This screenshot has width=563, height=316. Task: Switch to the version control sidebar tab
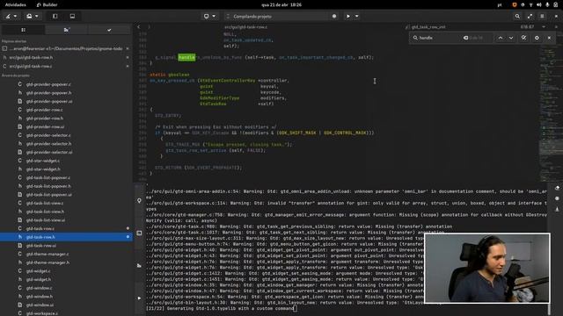pos(66,30)
